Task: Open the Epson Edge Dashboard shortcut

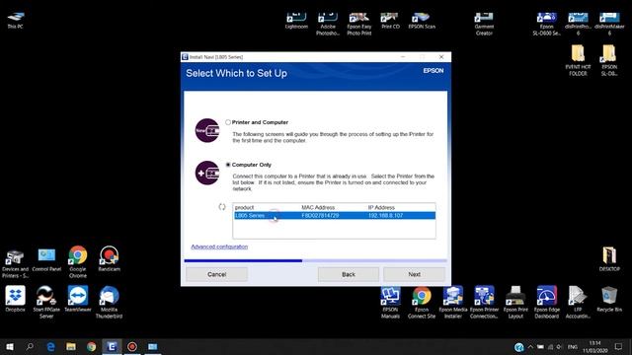Action: [x=546, y=303]
